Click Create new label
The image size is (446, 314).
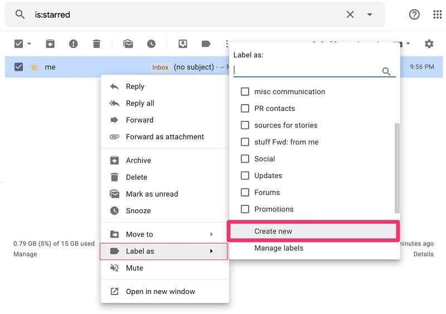pyautogui.click(x=313, y=231)
